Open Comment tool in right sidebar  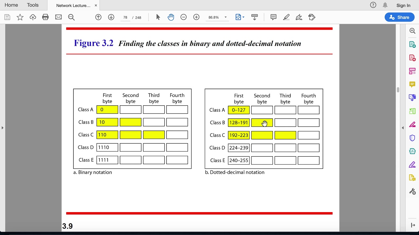[412, 85]
